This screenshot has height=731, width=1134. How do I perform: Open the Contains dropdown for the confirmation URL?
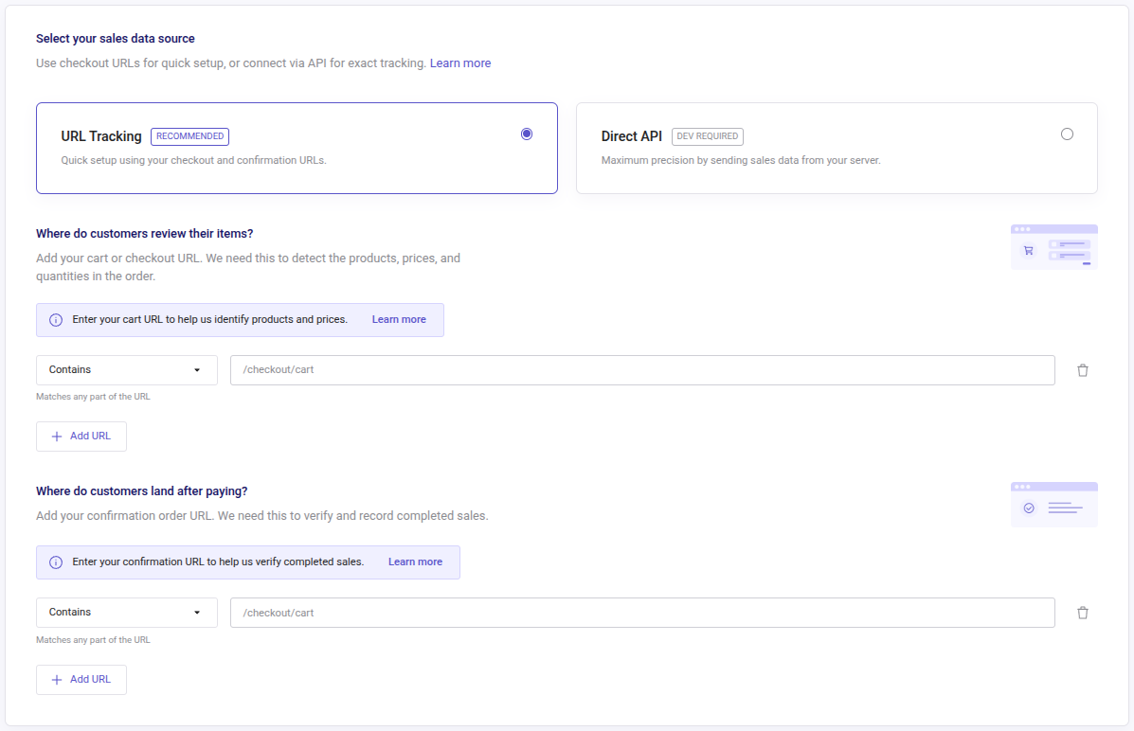(x=126, y=612)
